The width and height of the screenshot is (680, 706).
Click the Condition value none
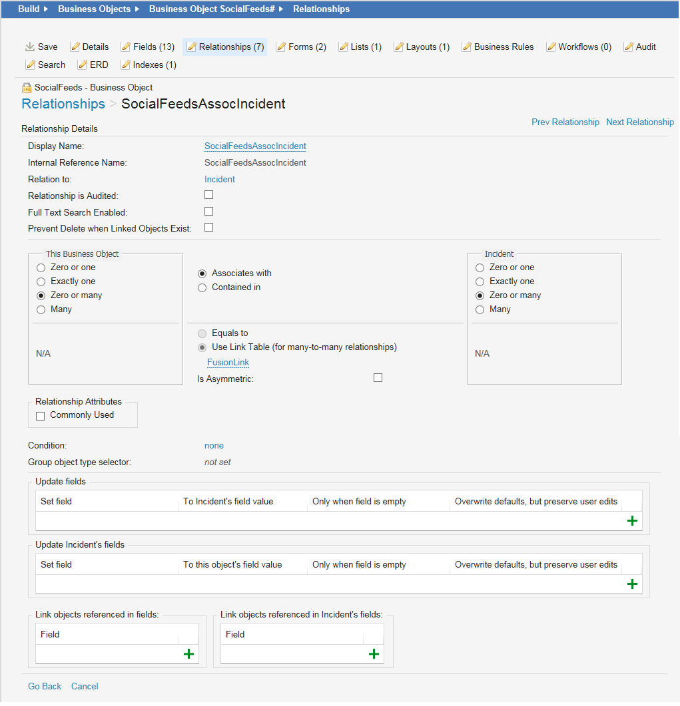(214, 446)
